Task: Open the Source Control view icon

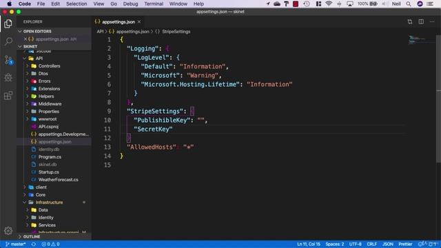Action: click(x=8, y=60)
